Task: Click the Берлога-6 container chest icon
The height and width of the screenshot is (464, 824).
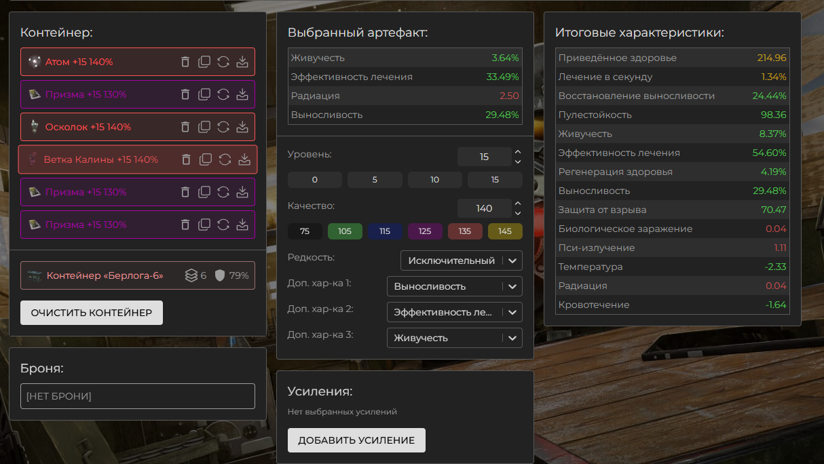Action: [x=35, y=275]
